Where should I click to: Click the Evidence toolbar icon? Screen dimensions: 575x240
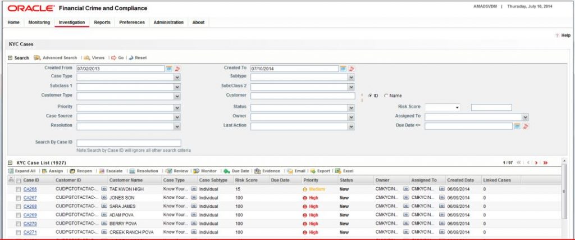[257, 171]
